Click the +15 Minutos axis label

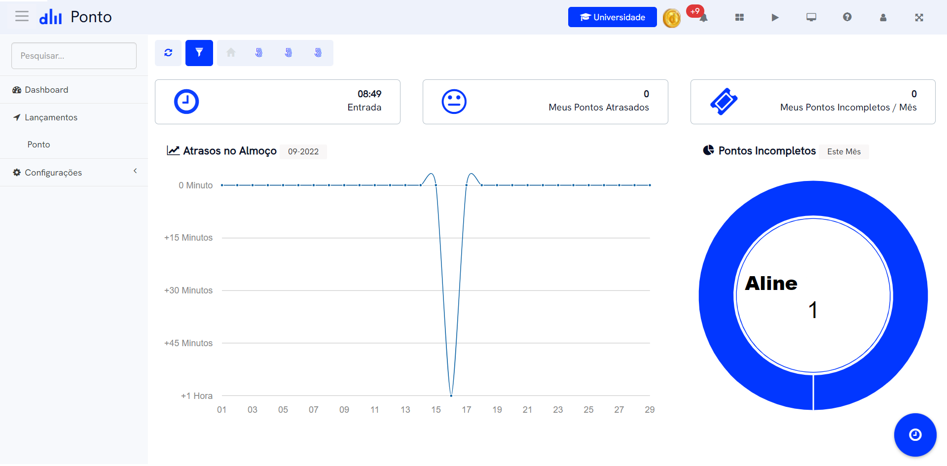tap(188, 238)
